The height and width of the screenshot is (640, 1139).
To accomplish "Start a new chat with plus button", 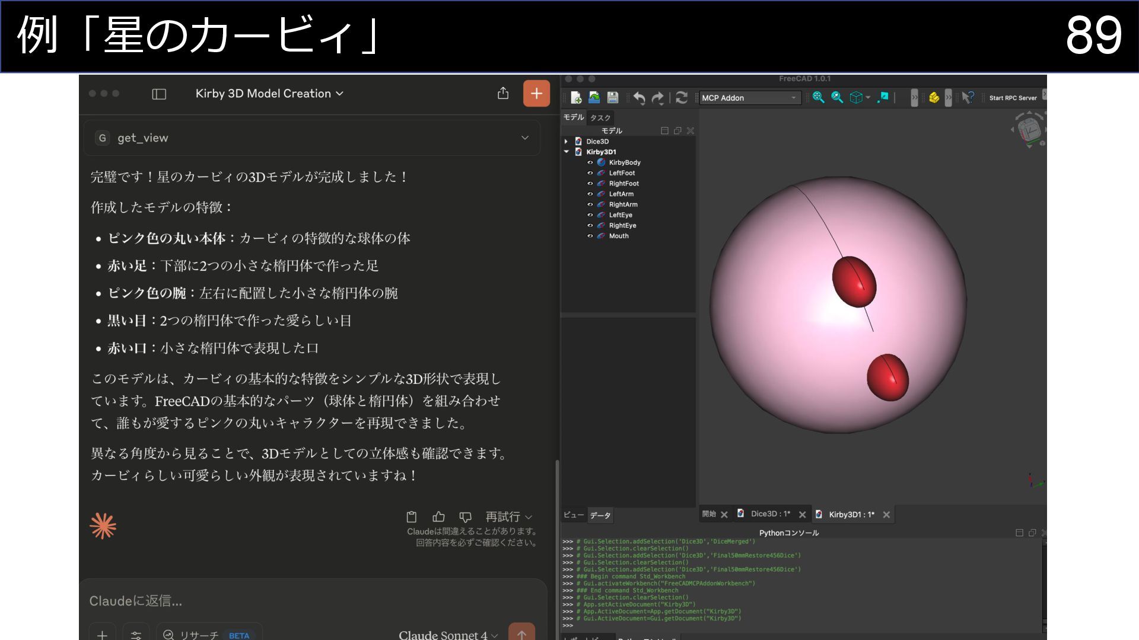I will coord(536,94).
